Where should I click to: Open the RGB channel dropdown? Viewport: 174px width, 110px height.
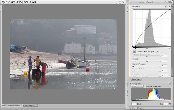pos(137,86)
